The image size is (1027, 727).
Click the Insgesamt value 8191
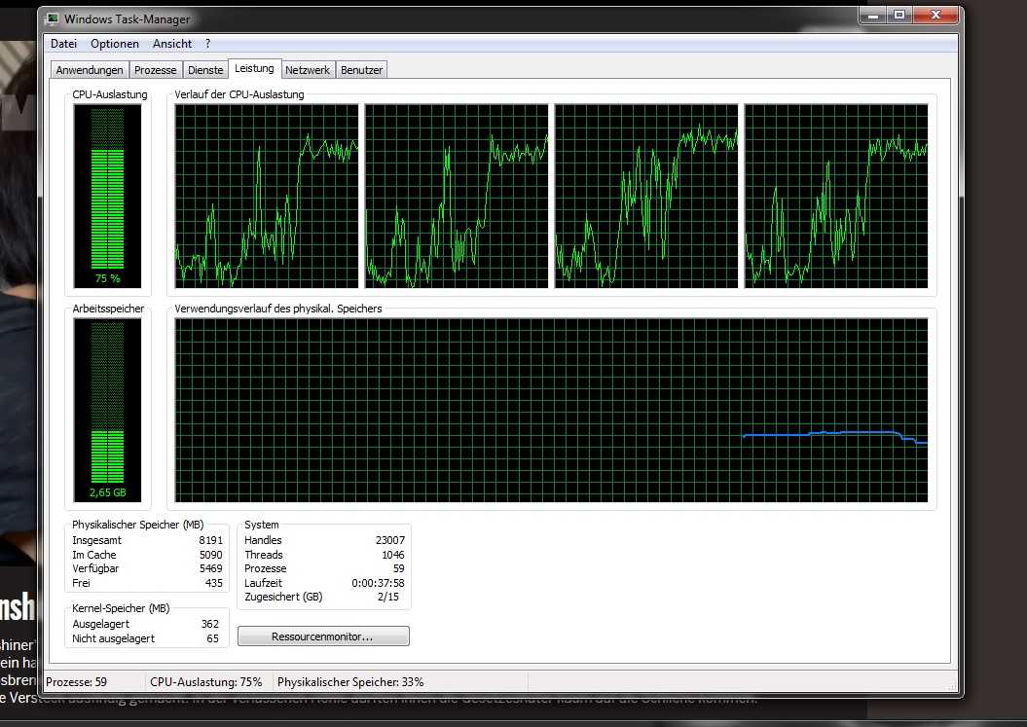[x=211, y=540]
